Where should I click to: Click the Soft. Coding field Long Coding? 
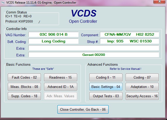(x=53, y=41)
